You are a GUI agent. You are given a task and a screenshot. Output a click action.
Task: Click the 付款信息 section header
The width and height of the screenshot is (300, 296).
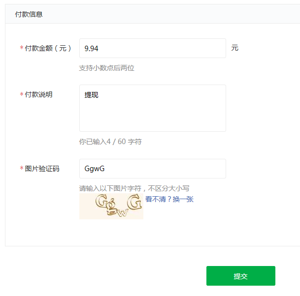point(29,14)
